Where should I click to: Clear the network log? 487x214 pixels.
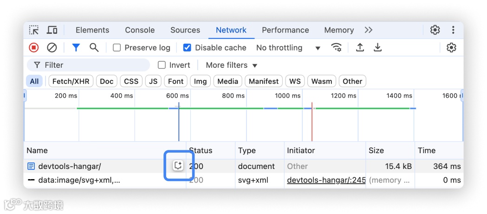click(x=52, y=48)
